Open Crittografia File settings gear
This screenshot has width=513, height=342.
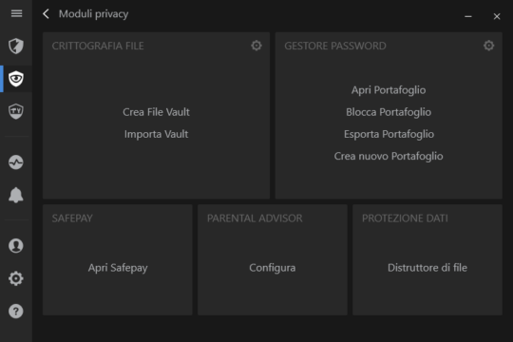[256, 46]
